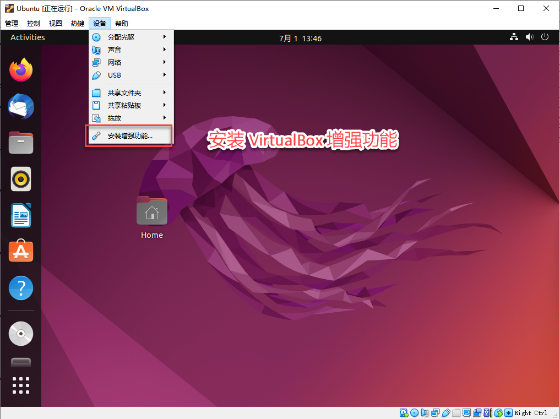This screenshot has width=560, height=419.
Task: Select 拖放 in Devices menu
Action: click(131, 118)
